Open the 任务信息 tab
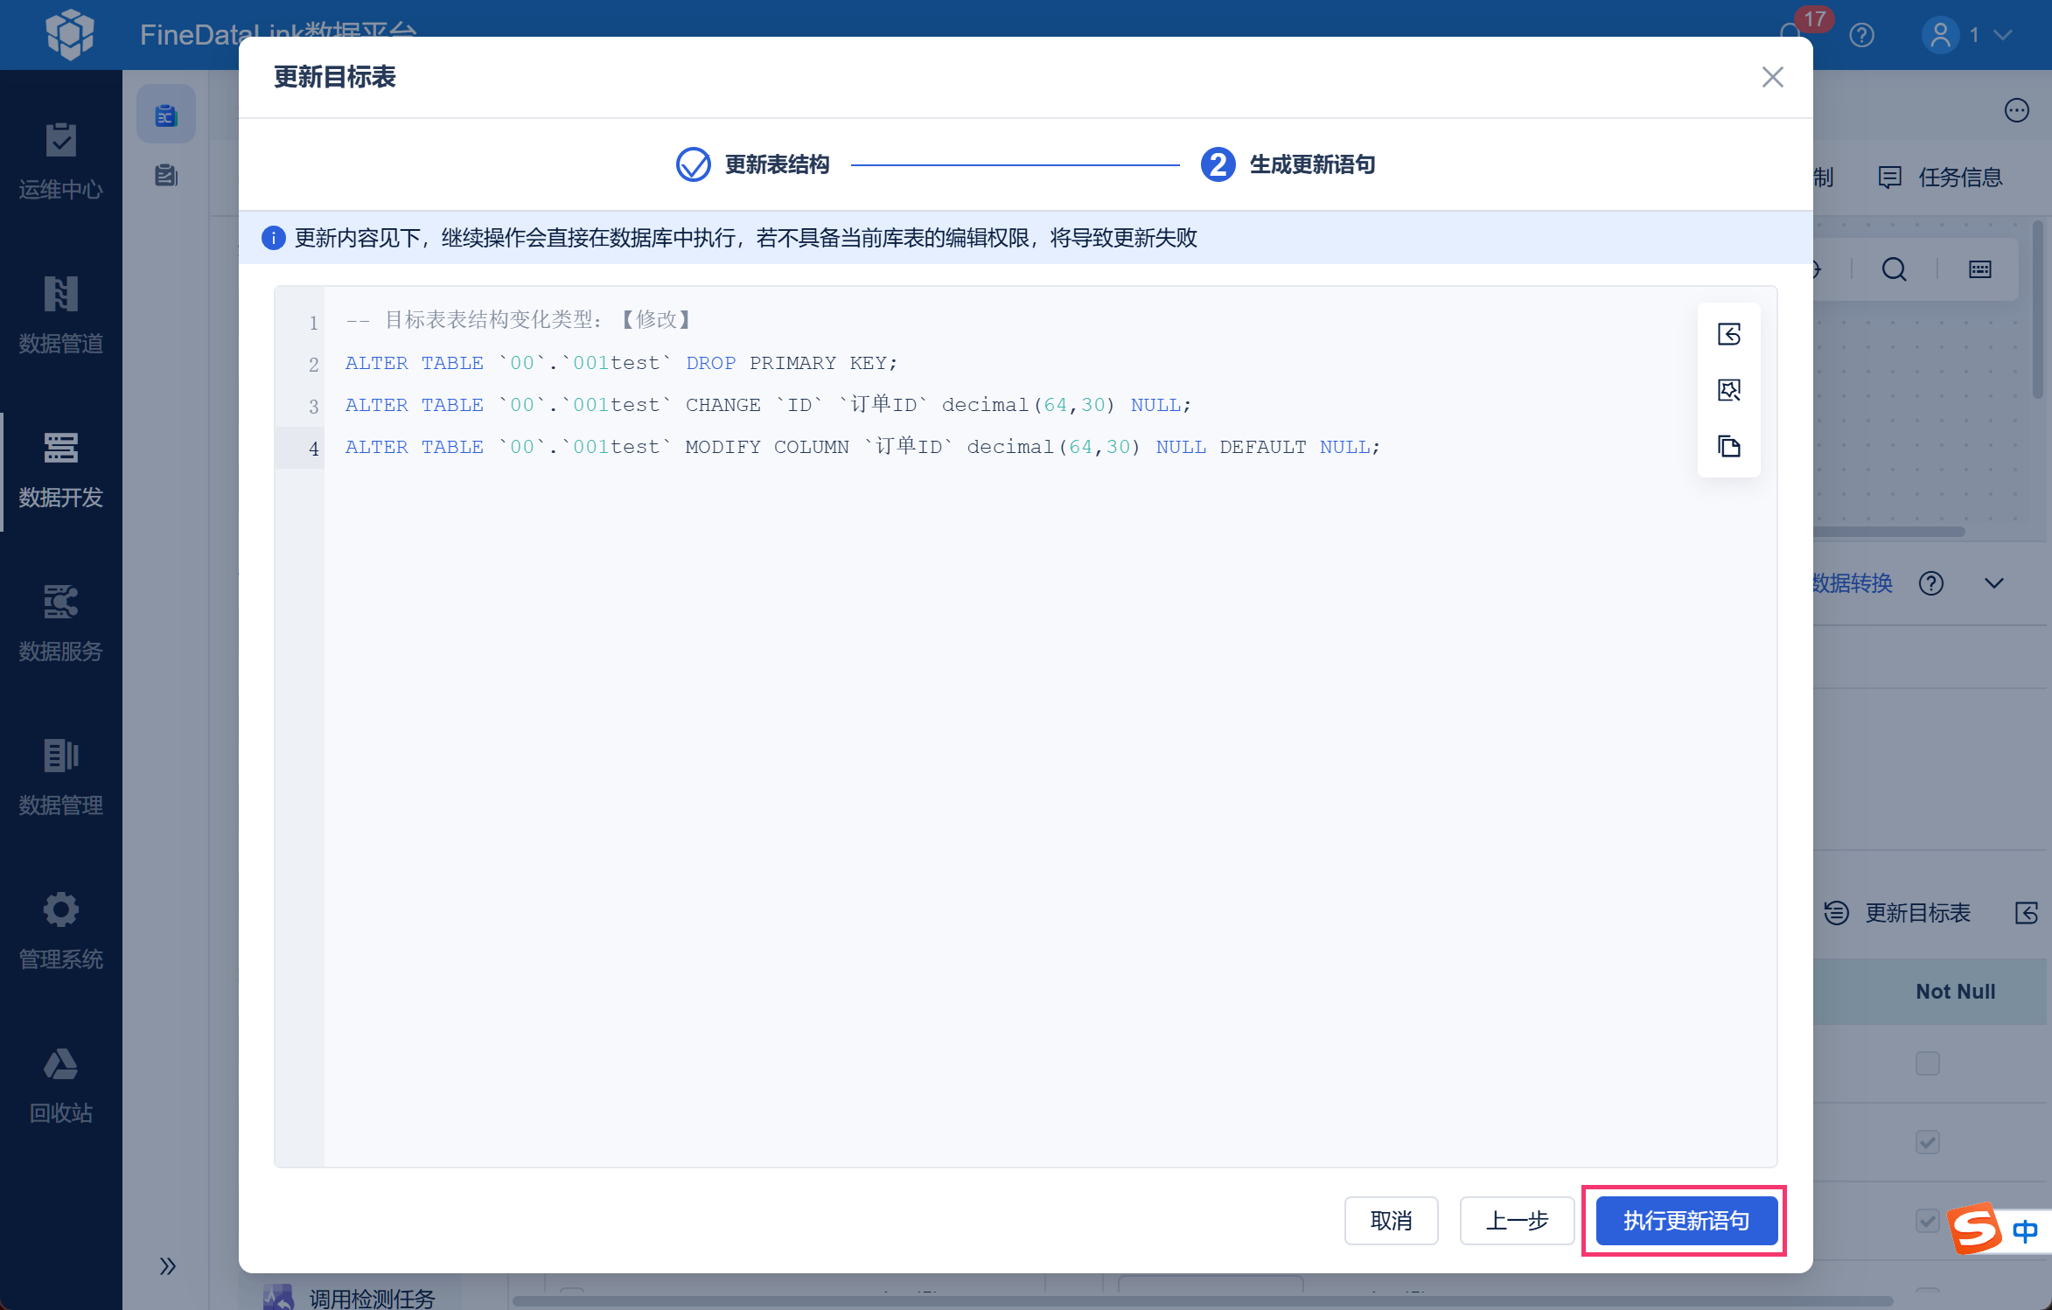This screenshot has width=2052, height=1310. [x=1941, y=178]
